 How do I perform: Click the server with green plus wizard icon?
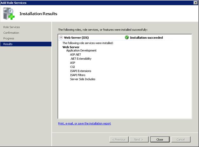pos(9,14)
